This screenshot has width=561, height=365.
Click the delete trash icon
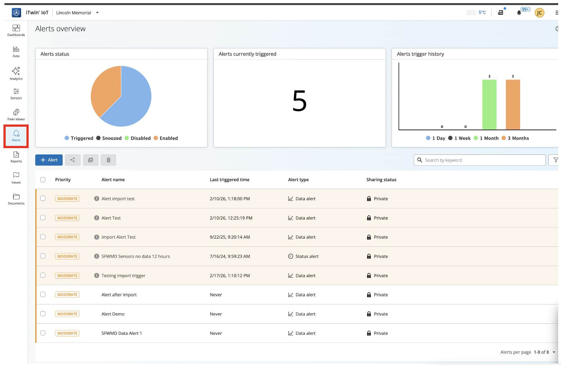click(x=108, y=160)
